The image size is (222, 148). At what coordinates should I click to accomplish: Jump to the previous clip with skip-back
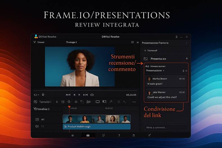tap(68, 95)
